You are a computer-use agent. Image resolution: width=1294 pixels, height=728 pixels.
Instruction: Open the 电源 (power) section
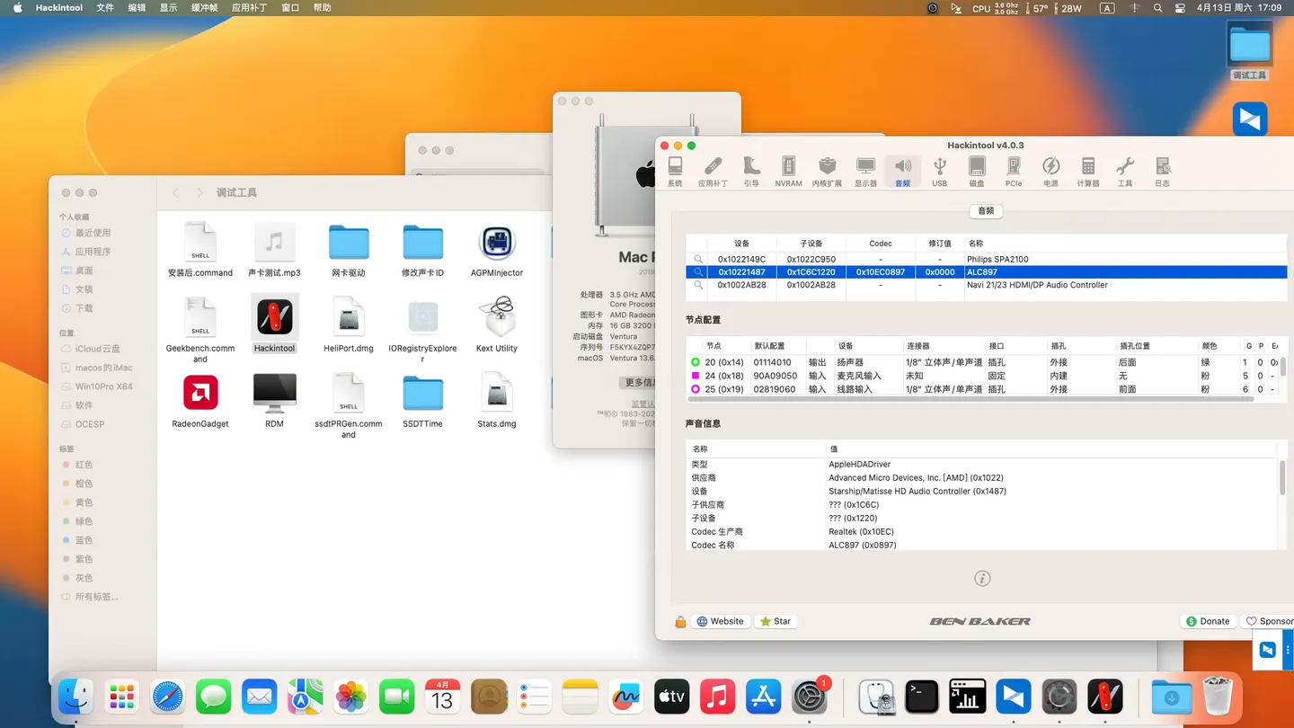1051,171
